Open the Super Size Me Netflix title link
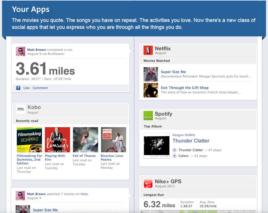This screenshot has width=268, height=213. pos(173,72)
